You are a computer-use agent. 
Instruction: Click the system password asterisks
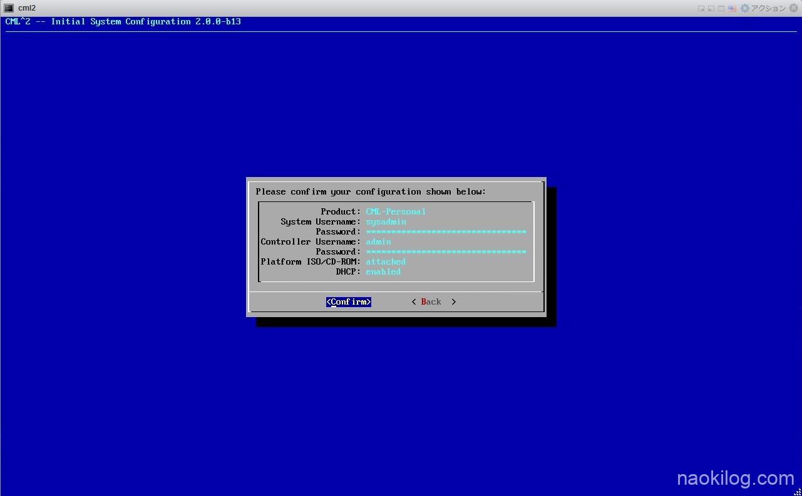446,232
